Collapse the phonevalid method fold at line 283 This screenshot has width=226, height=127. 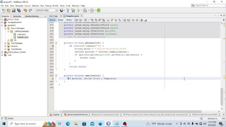[x=56, y=43]
